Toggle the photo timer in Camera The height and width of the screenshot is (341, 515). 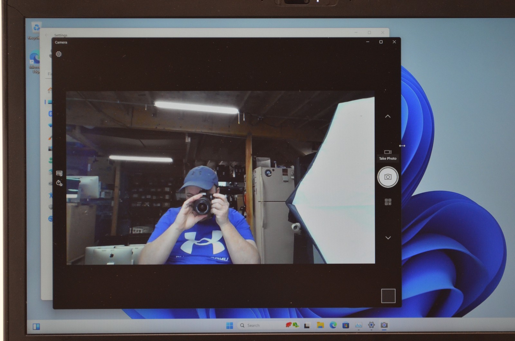pos(59,183)
